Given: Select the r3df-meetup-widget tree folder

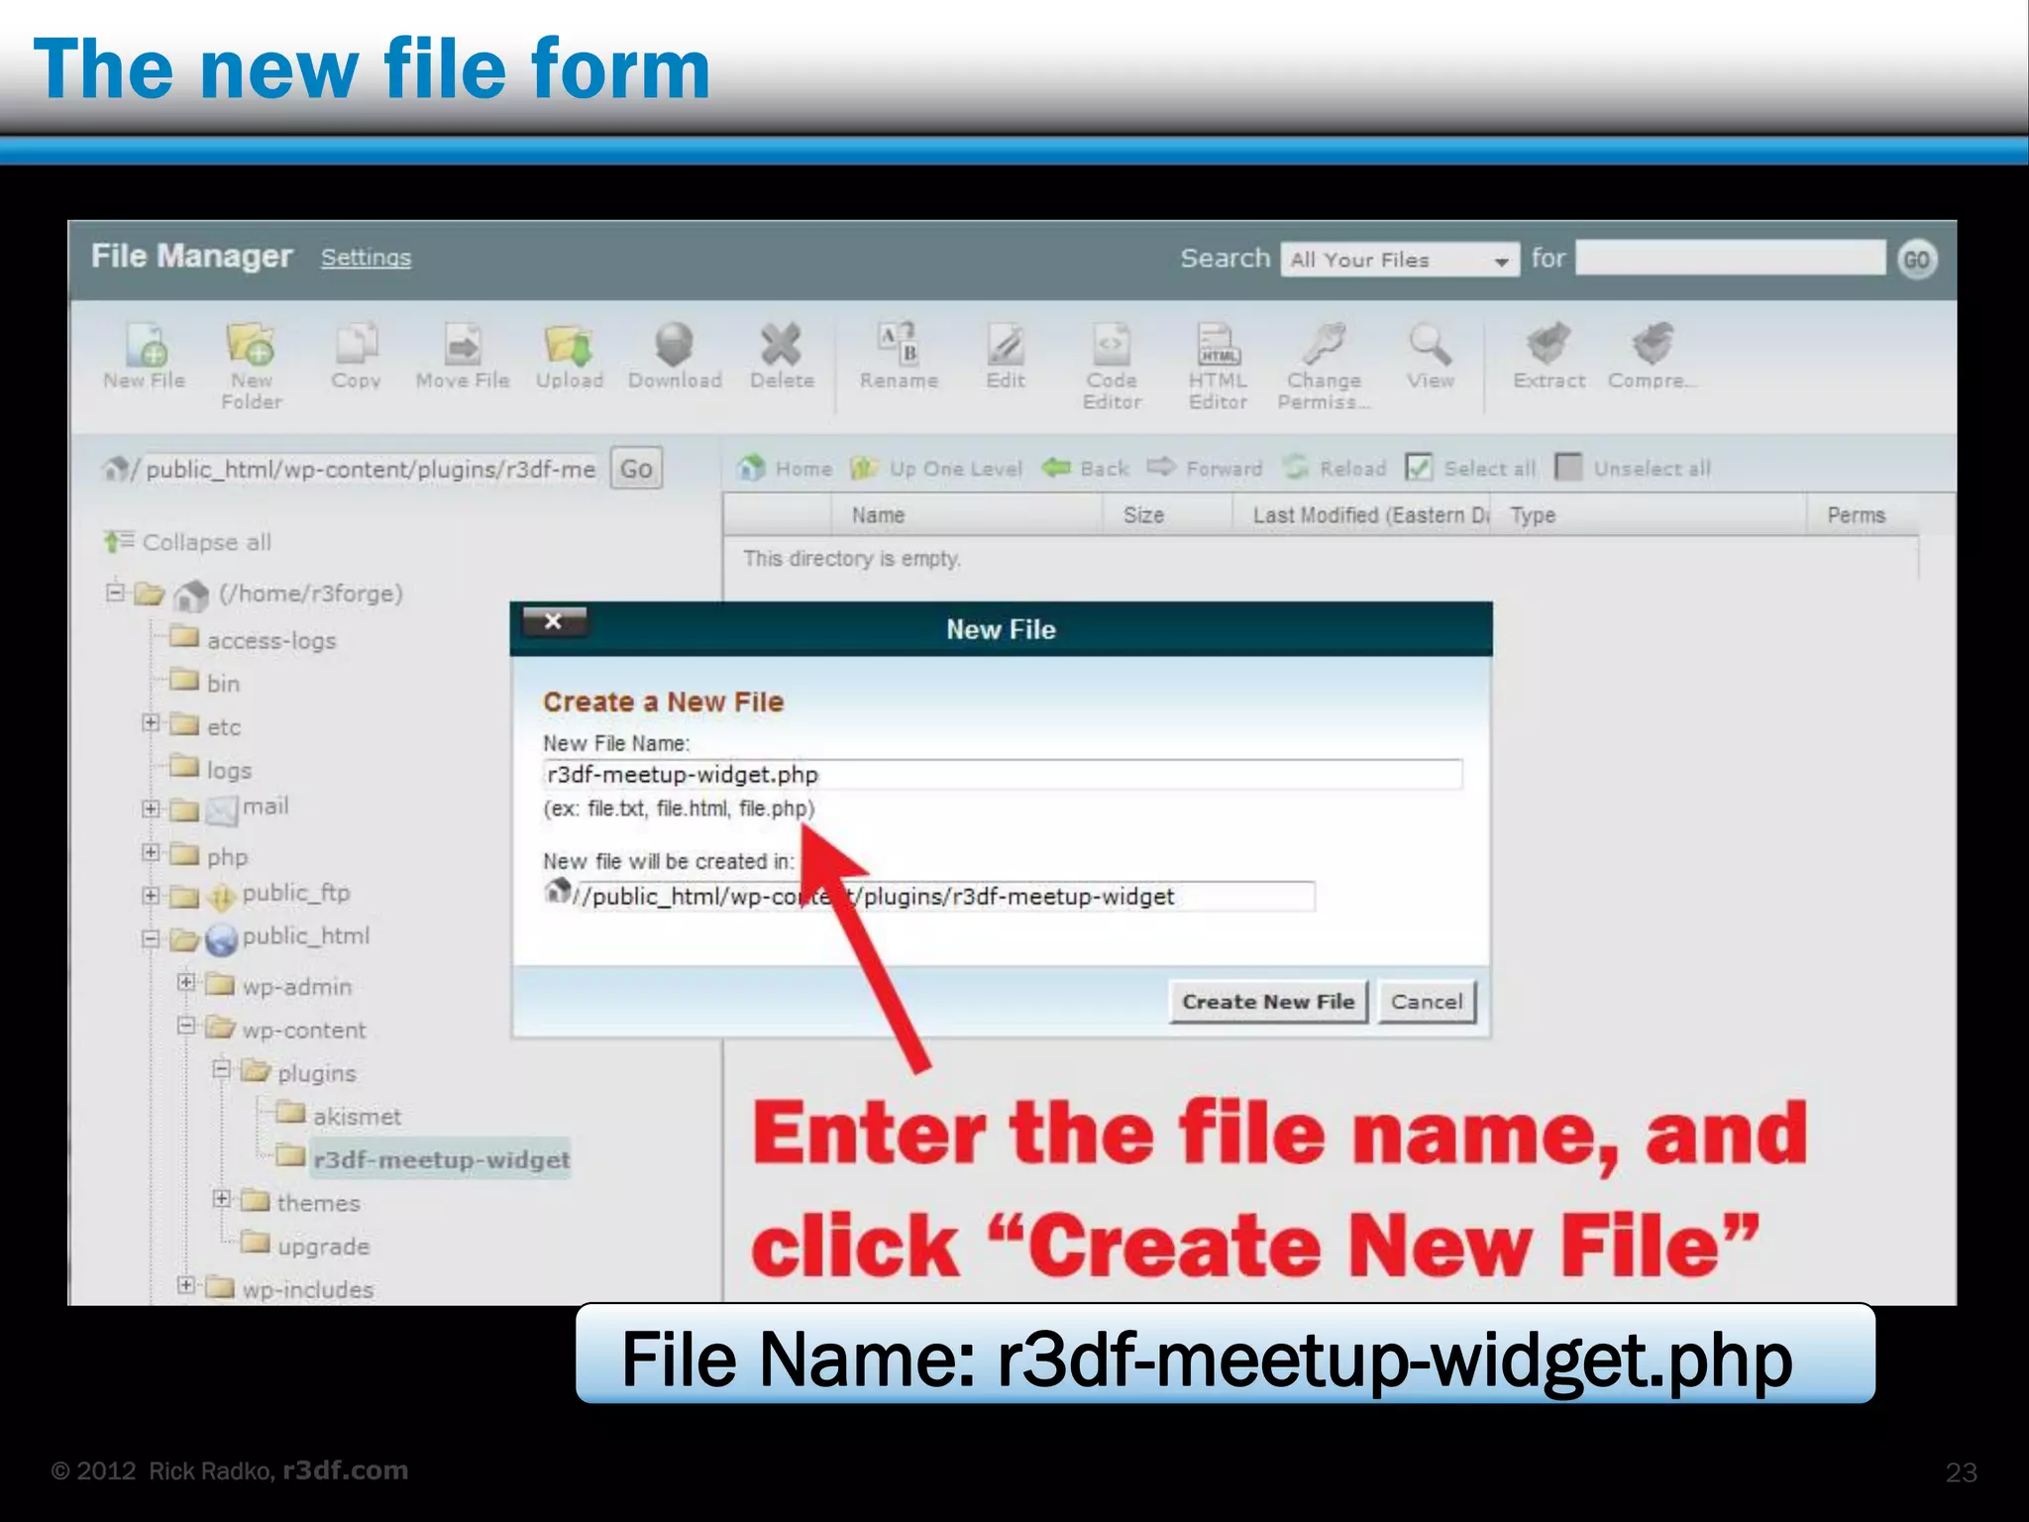Looking at the screenshot, I should (x=424, y=1158).
